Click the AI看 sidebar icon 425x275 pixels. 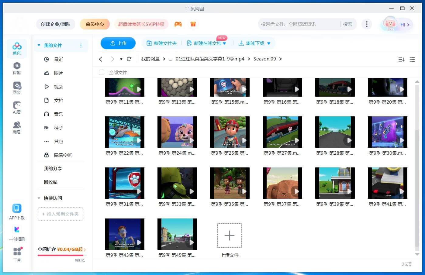pos(17,108)
